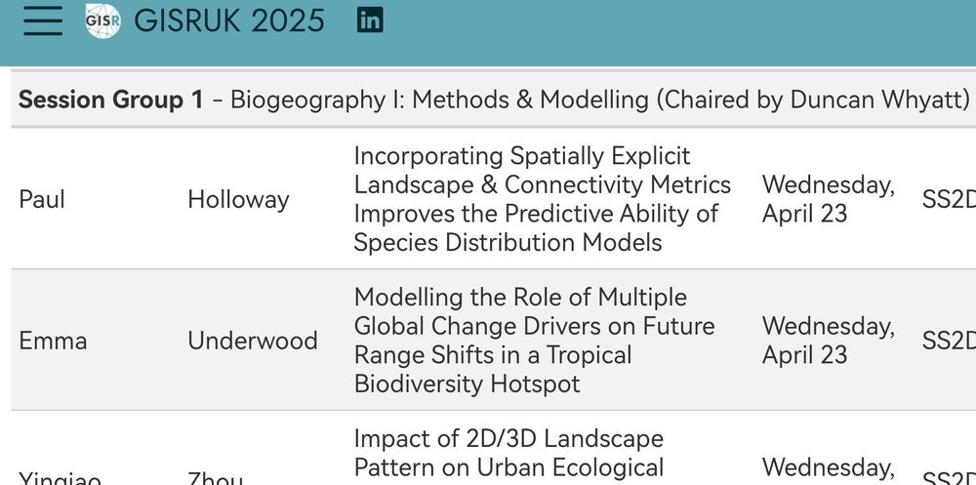Click first name Yingiao
Image resolution: width=976 pixels, height=485 pixels.
tap(60, 479)
